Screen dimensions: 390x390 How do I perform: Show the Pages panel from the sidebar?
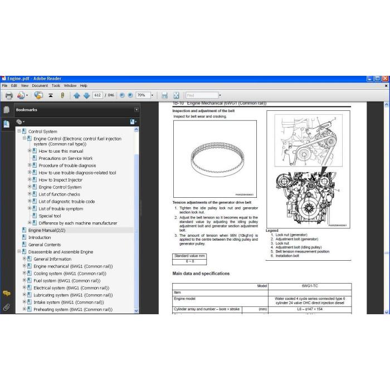(7, 110)
